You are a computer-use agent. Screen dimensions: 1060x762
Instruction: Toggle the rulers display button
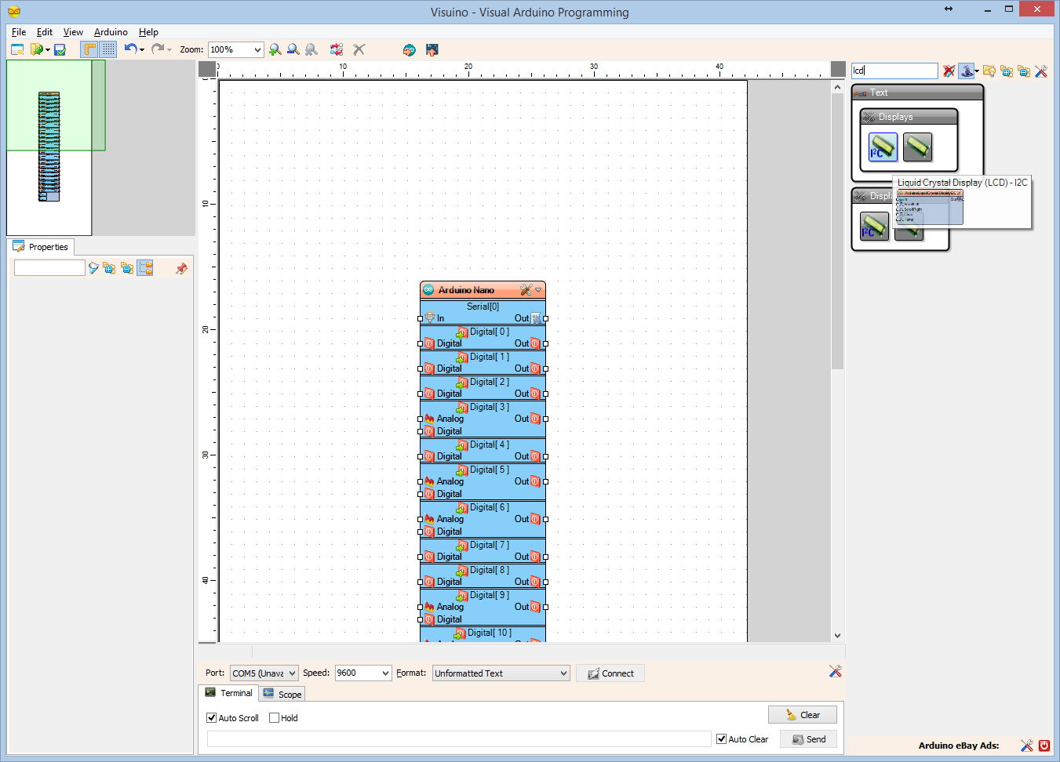[90, 49]
